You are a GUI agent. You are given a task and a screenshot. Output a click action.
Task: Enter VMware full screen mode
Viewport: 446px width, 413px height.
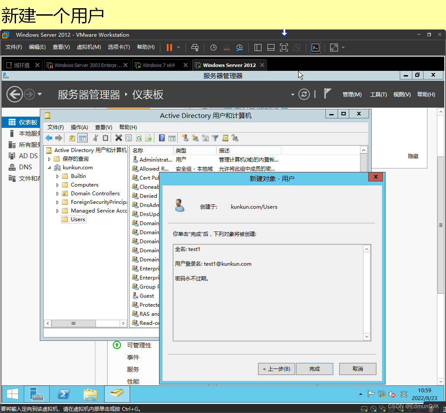(284, 48)
